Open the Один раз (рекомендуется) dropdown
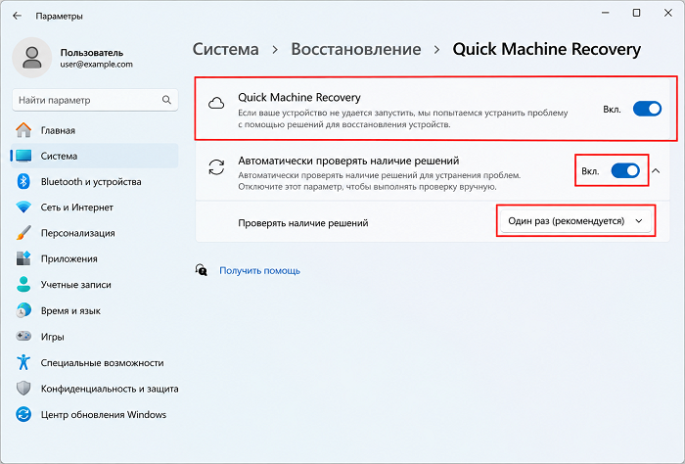This screenshot has height=464, width=685. 575,221
